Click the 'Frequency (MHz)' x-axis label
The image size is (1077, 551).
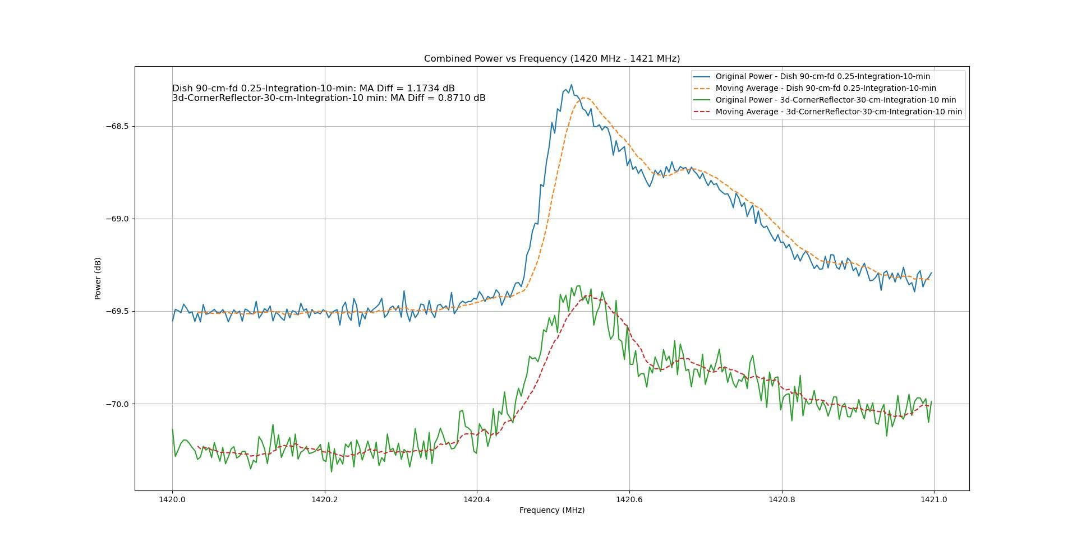[x=552, y=510]
